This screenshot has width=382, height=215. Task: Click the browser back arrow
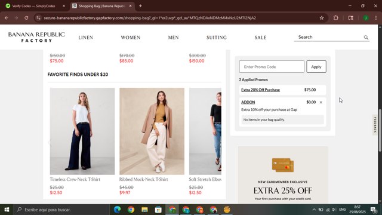pyautogui.click(x=7, y=18)
